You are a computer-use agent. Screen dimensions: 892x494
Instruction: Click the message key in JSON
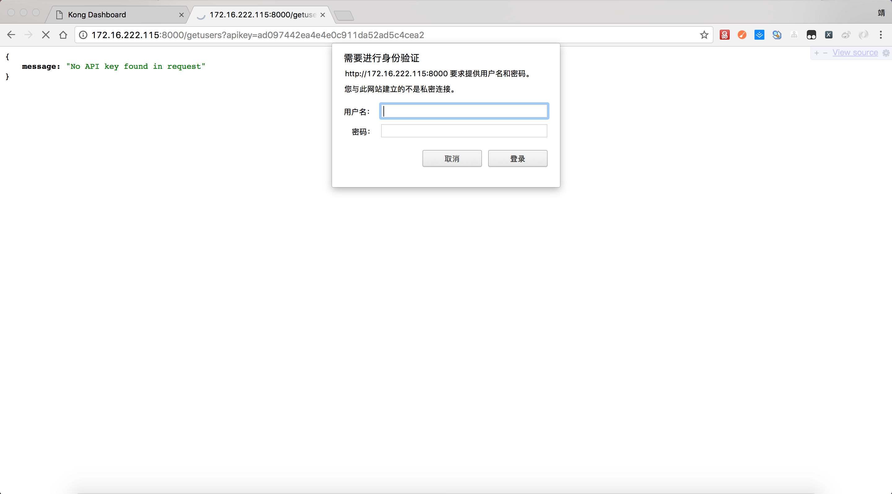click(41, 66)
